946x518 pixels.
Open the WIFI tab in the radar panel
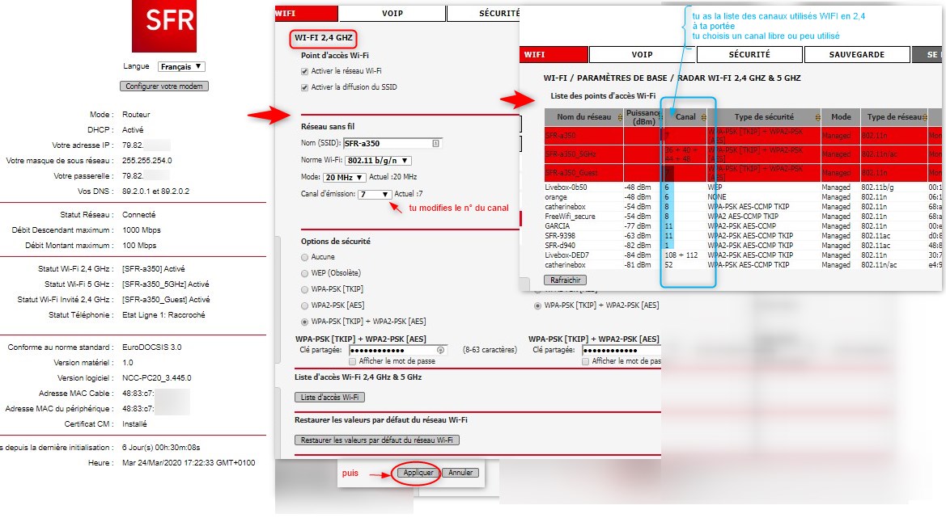point(554,54)
